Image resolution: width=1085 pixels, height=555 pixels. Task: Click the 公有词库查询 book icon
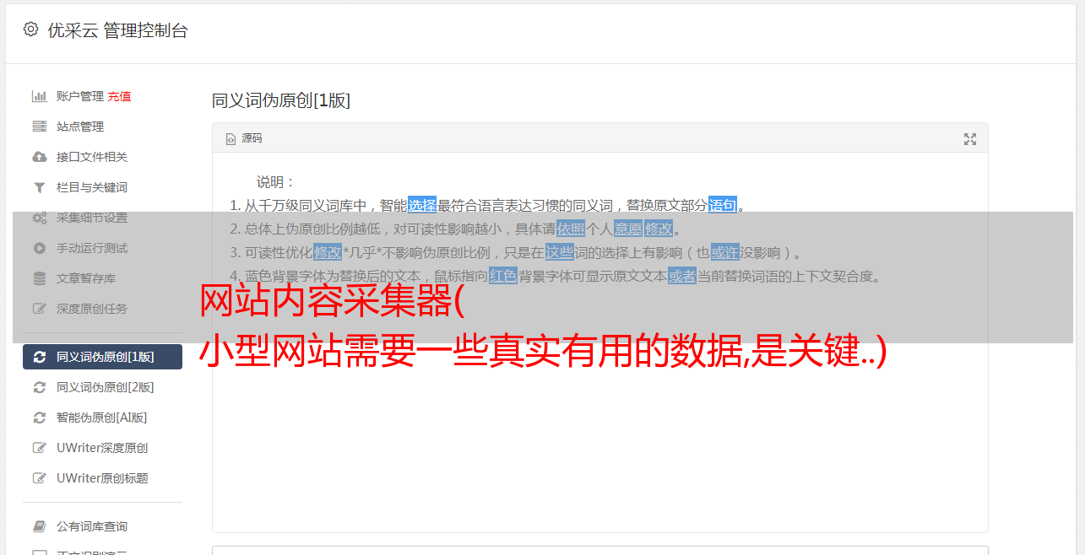(x=39, y=526)
